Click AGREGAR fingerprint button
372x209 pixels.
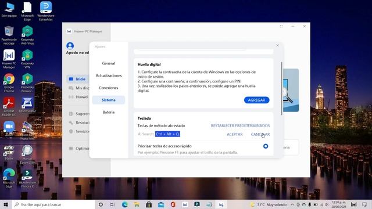pyautogui.click(x=256, y=100)
